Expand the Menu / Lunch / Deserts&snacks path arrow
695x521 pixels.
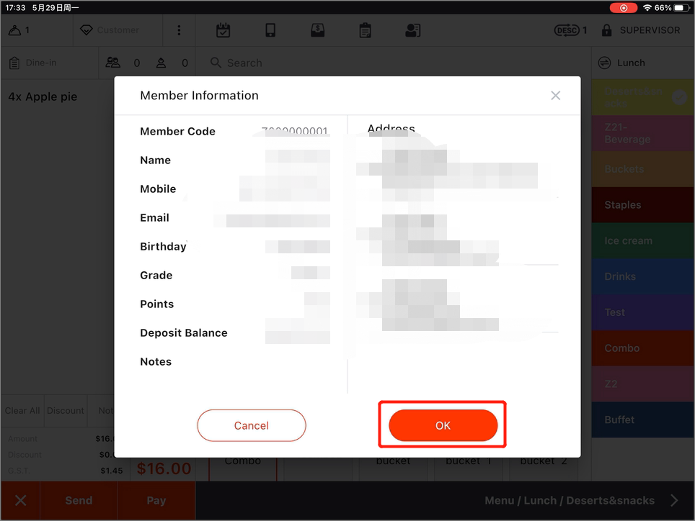coord(674,500)
